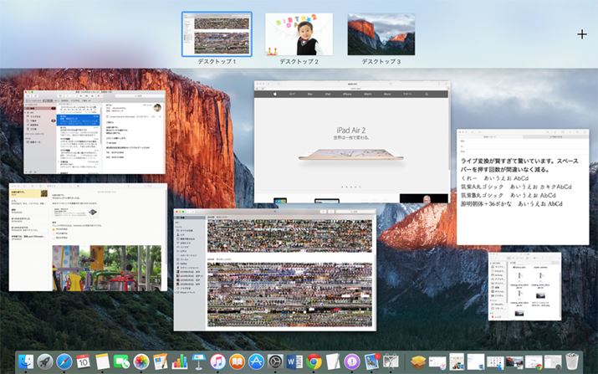The image size is (598, 374).
Task: Open iBooks from the Dock
Action: pyautogui.click(x=238, y=361)
